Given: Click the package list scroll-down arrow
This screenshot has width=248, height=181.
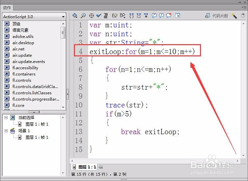Looking at the screenshot, I should pos(63,107).
